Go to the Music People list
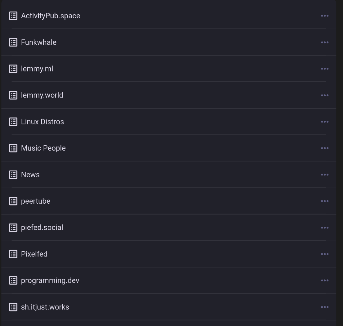Image resolution: width=343 pixels, height=326 pixels. [x=43, y=148]
